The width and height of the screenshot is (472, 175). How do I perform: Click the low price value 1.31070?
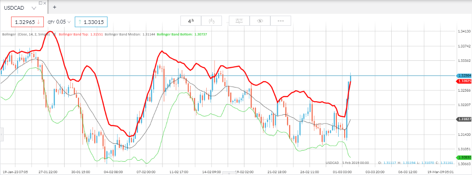coord(428,163)
